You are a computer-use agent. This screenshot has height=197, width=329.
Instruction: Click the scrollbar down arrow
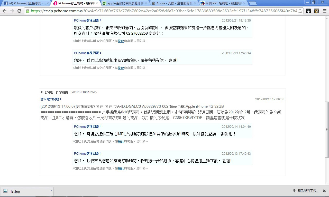coord(327,183)
